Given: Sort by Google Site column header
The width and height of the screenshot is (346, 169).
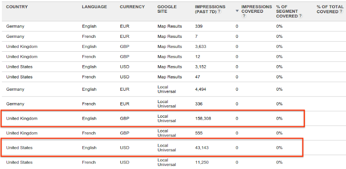Looking at the screenshot, I should point(167,9).
